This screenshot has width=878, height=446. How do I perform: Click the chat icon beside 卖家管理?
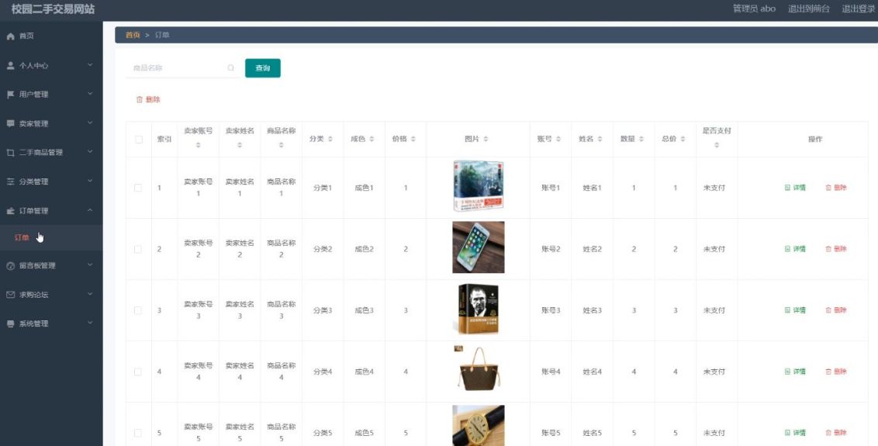click(x=10, y=124)
